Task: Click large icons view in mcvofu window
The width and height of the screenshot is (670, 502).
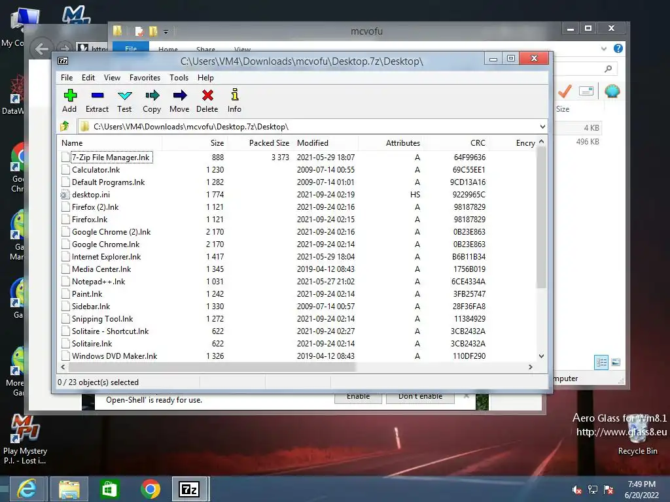Action: pyautogui.click(x=616, y=362)
